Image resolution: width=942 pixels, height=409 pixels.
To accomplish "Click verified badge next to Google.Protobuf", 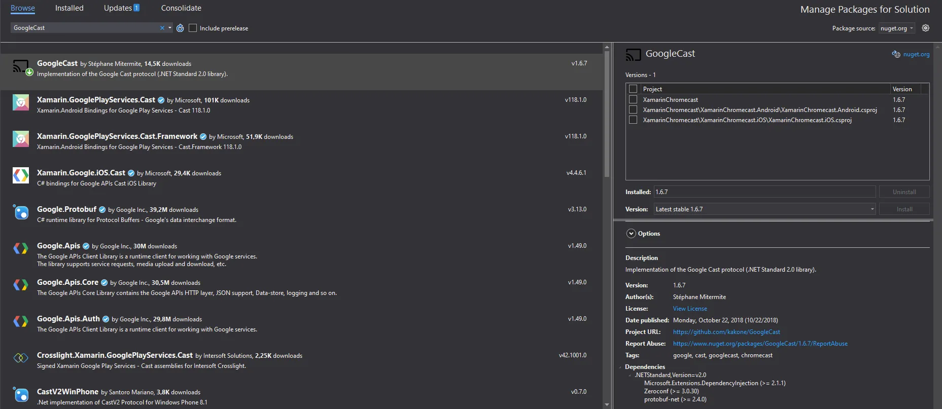I will click(x=102, y=210).
